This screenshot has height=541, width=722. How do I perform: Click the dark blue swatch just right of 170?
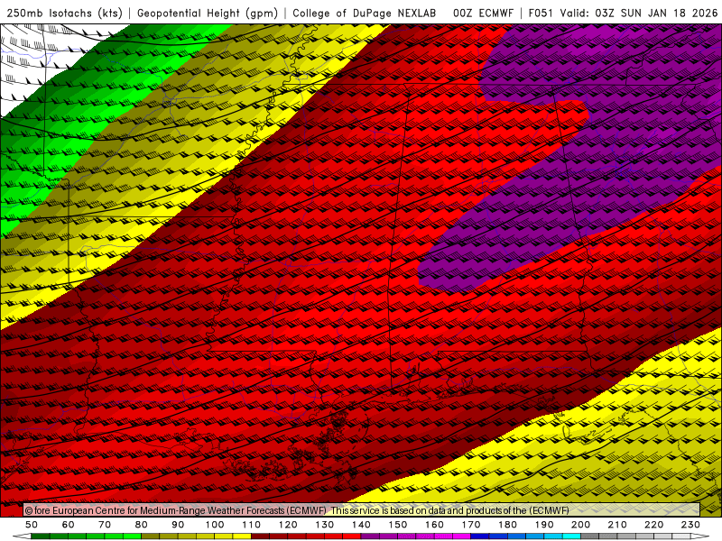coord(480,536)
